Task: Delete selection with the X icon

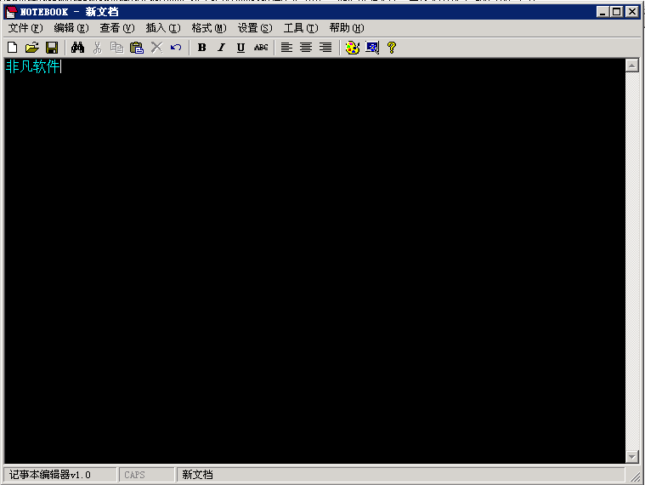Action: tap(156, 48)
